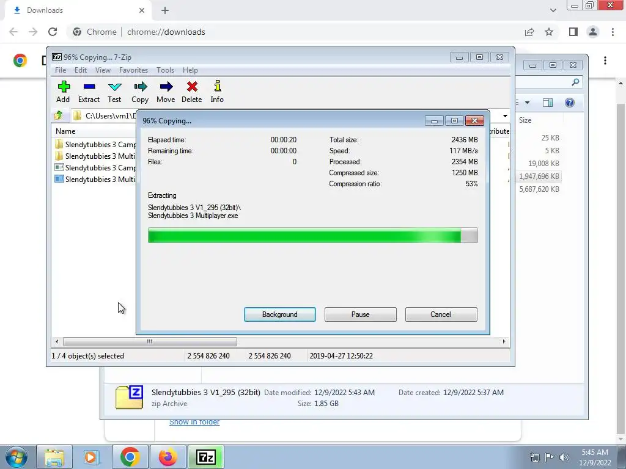The height and width of the screenshot is (469, 626).
Task: Select the Slendytubbies 3 Camp folder row
Action: [x=95, y=144]
